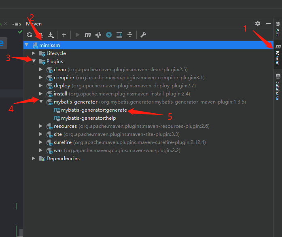The image size is (282, 237).
Task: Expand the surefire plugin node
Action: coord(41,142)
